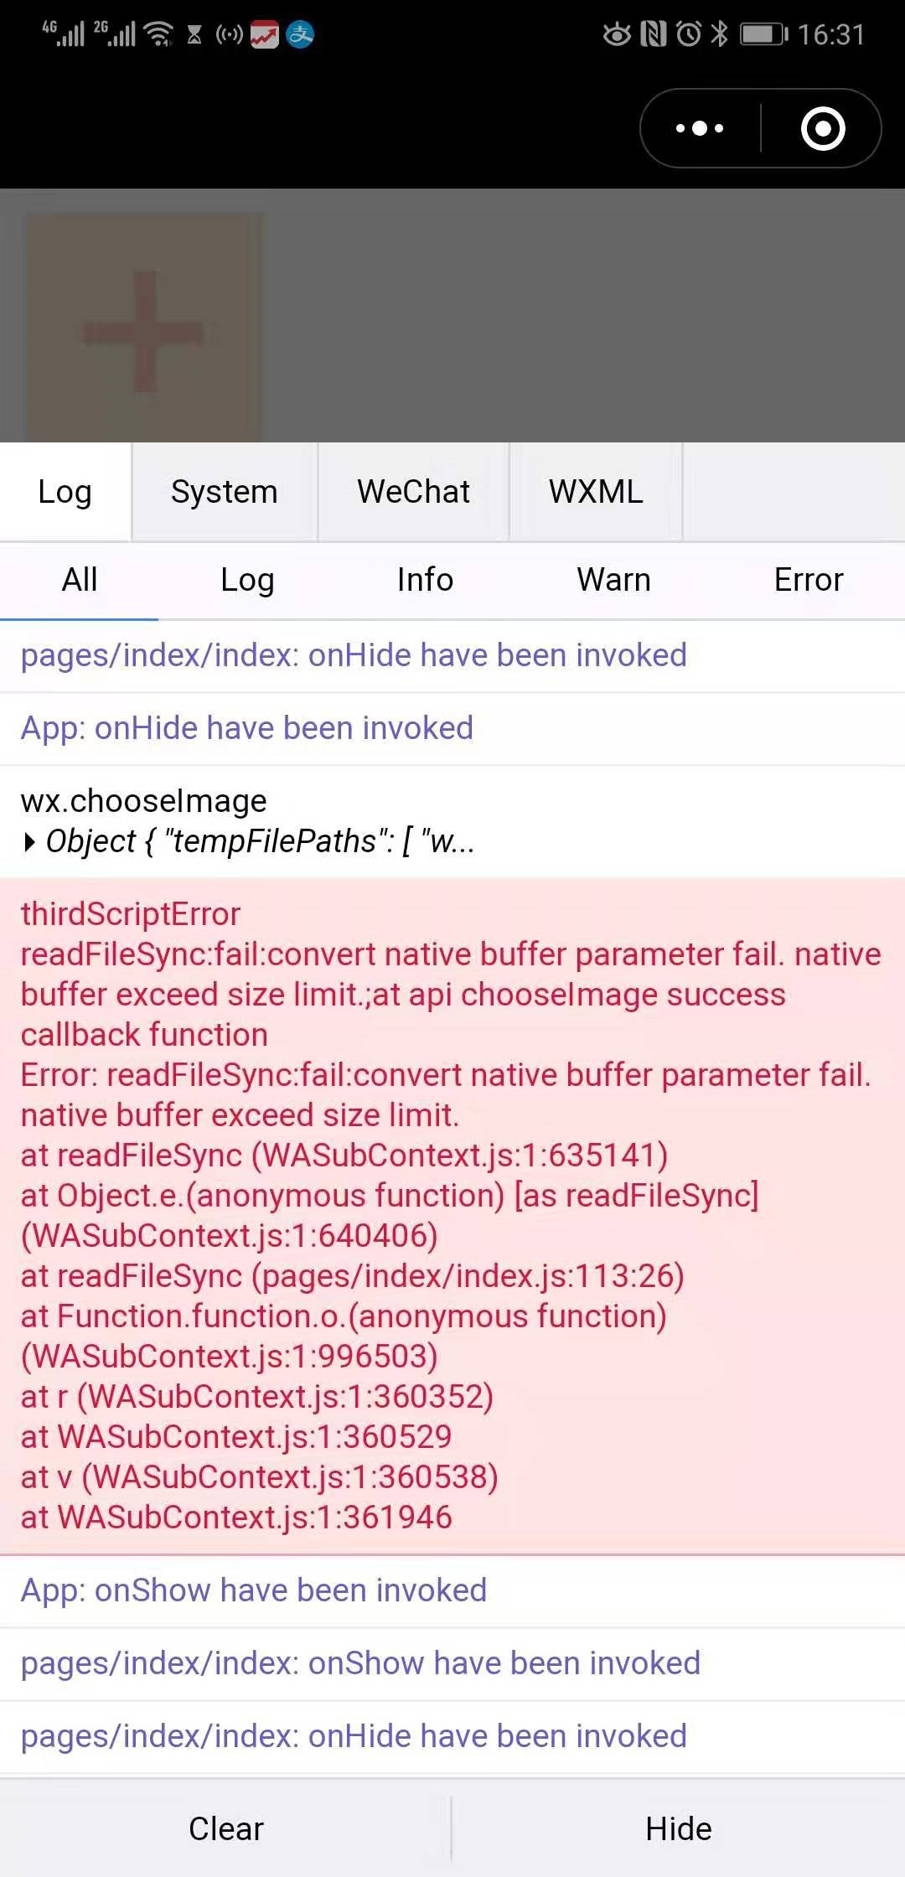Filter console by All
Image resolution: width=905 pixels, height=1877 pixels.
coord(80,580)
